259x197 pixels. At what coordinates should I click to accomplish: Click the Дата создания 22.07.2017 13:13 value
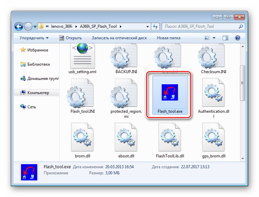195,167
